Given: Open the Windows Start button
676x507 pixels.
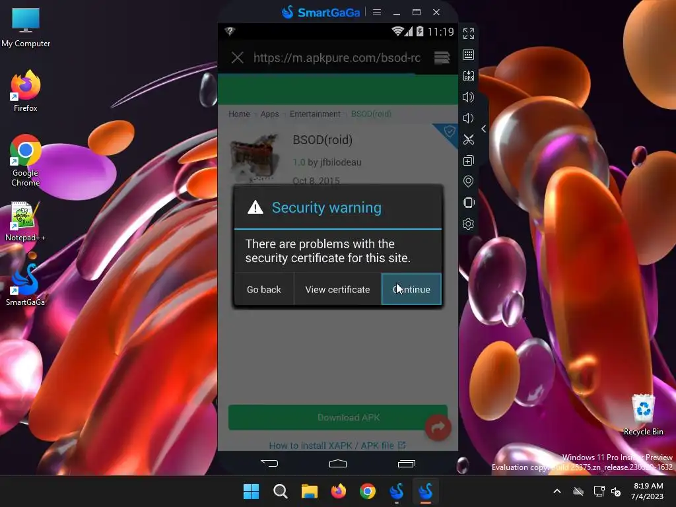Looking at the screenshot, I should 252,491.
